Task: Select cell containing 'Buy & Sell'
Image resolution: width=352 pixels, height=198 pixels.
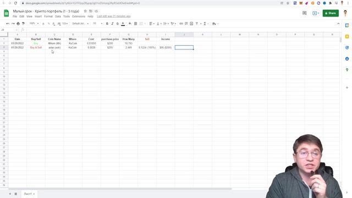Action: [x=36, y=48]
